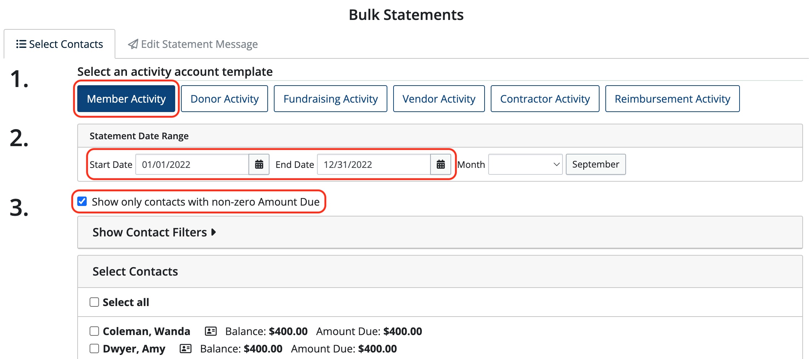Screen dimensions: 811x359
Task: Click the Select Contacts panel heading
Action: coord(135,271)
